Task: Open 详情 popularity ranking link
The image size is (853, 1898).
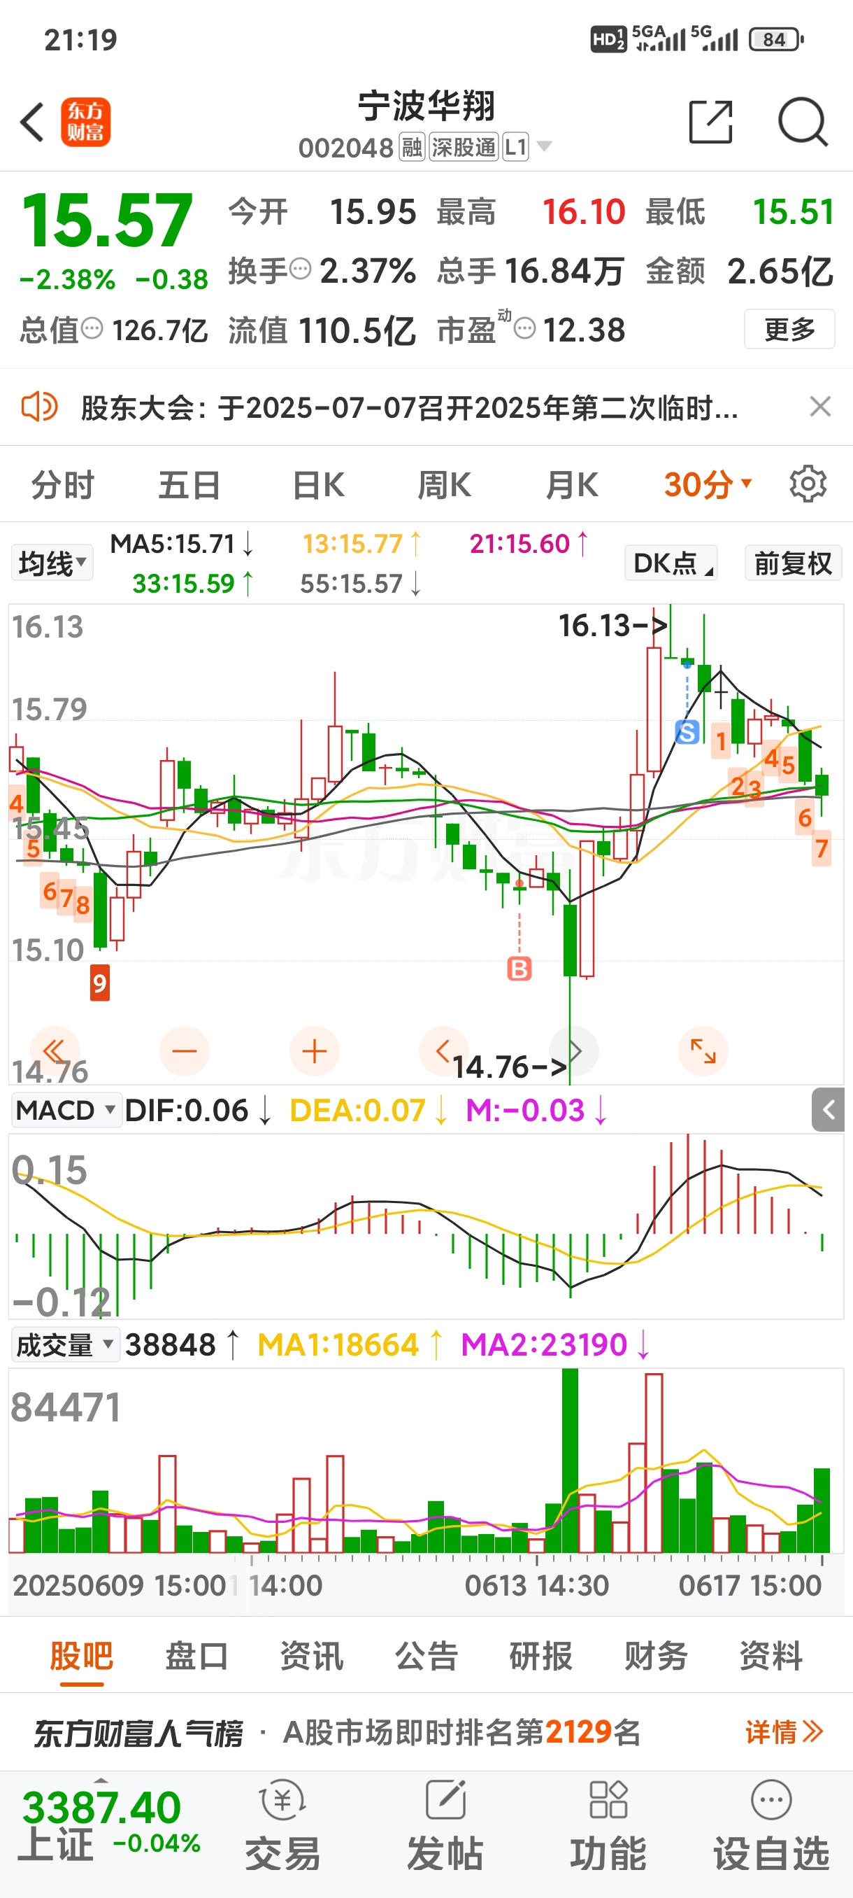Action: click(x=784, y=1731)
